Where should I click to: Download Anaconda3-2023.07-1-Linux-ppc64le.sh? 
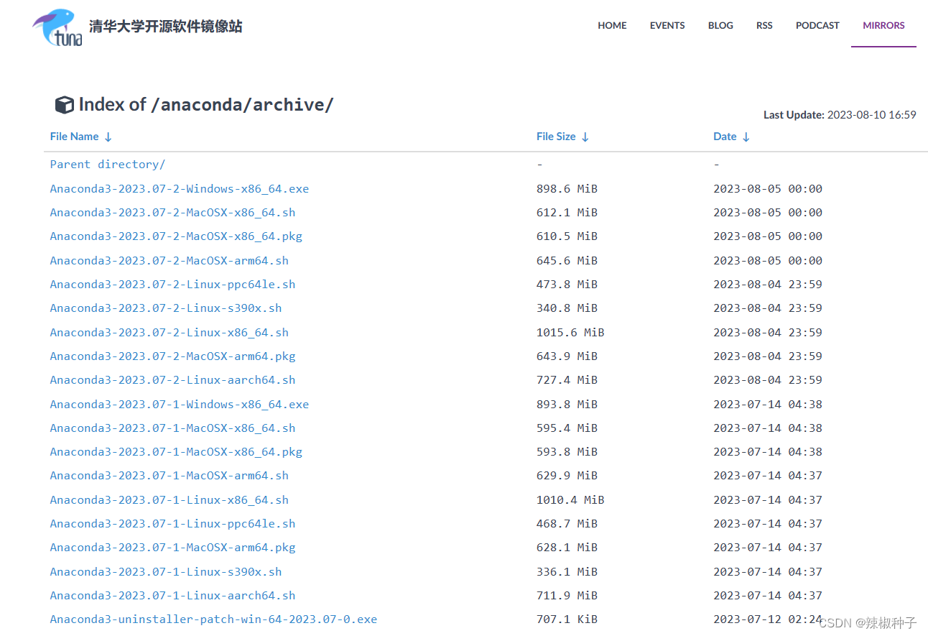(x=172, y=524)
